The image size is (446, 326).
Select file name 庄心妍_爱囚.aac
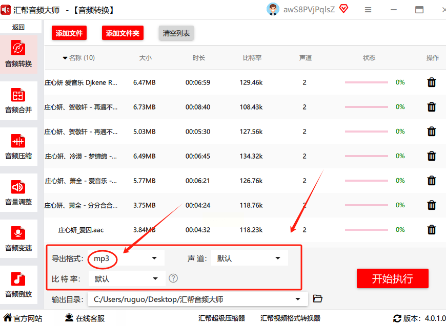(x=81, y=230)
